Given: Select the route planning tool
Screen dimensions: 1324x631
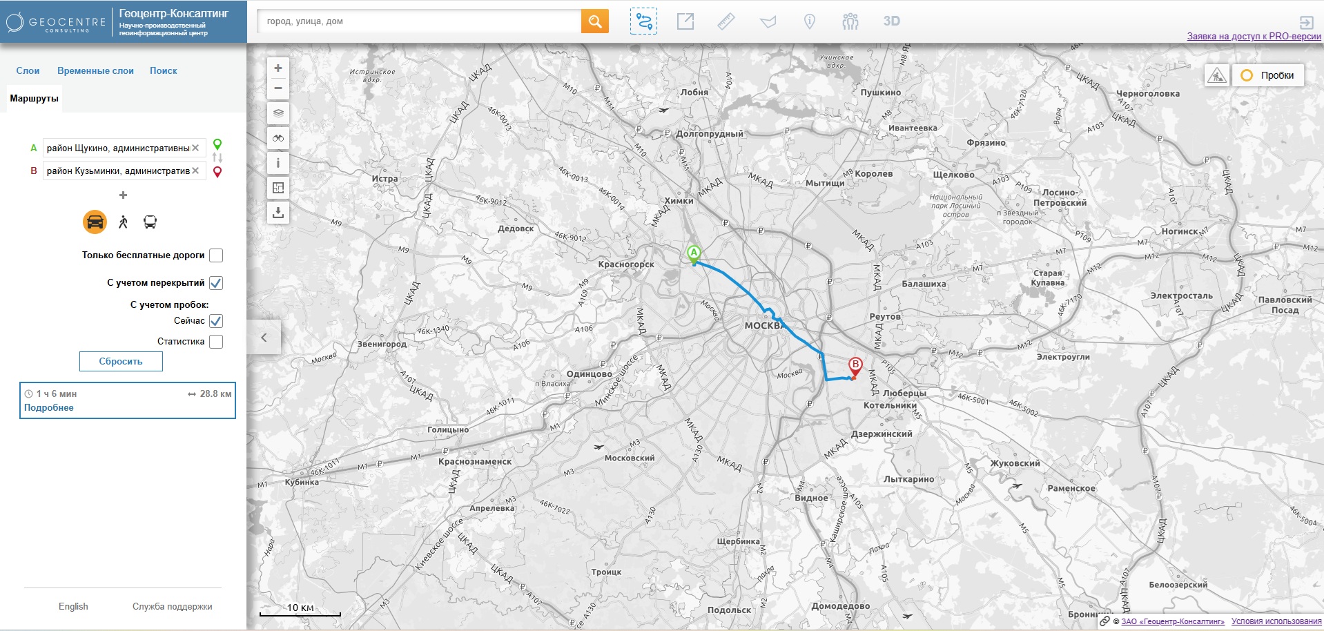Looking at the screenshot, I should 643,21.
